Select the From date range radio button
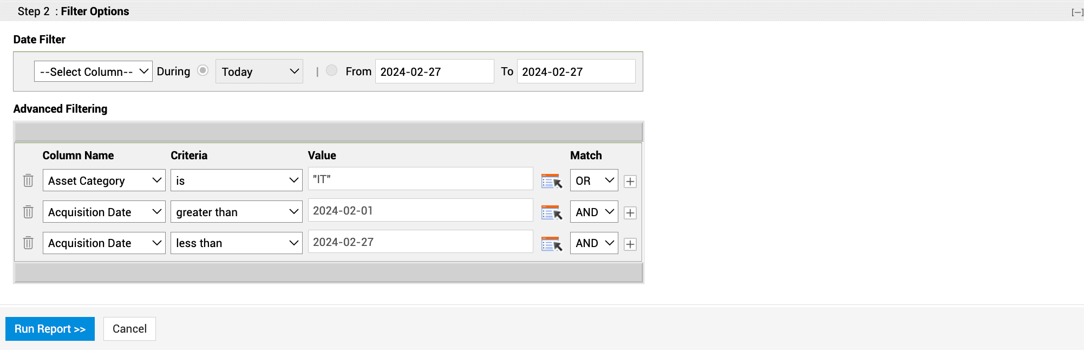Viewport: 1084px width, 350px height. [x=332, y=70]
